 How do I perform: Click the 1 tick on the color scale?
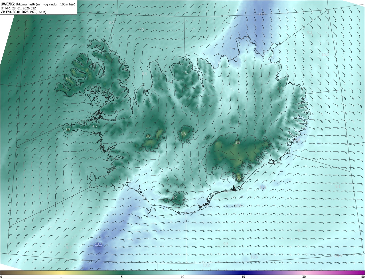pyautogui.click(x=61, y=277)
